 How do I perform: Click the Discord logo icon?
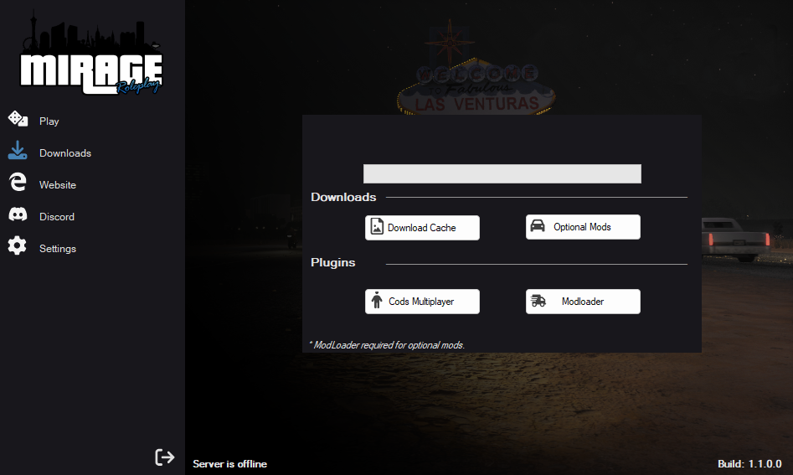pos(18,214)
